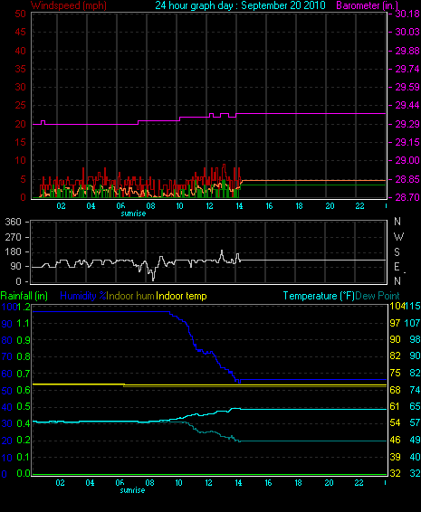
Task: Click the "Indoor hum" legend label
Action: tap(130, 296)
